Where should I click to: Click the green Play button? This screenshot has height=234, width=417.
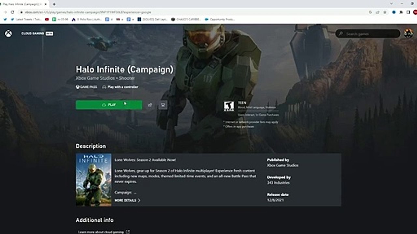109,105
